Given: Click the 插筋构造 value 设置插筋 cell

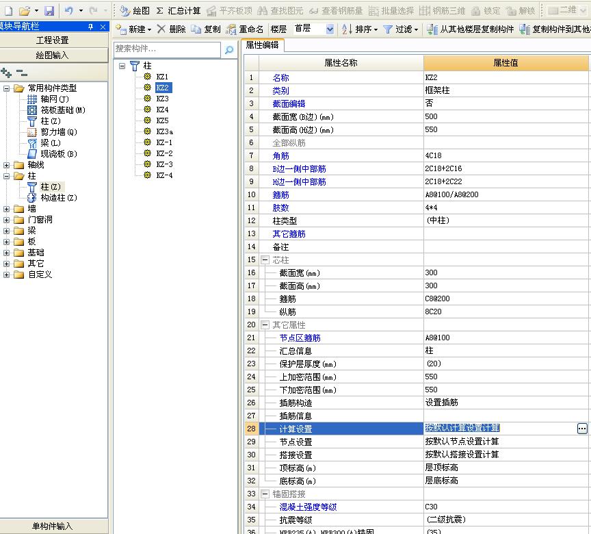Looking at the screenshot, I should pos(505,403).
